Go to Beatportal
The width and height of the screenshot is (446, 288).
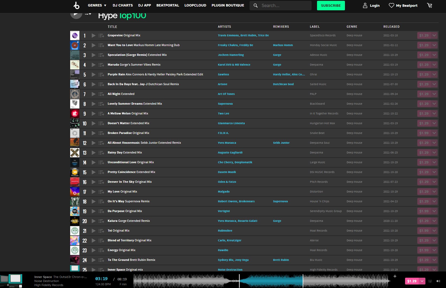point(167,5)
